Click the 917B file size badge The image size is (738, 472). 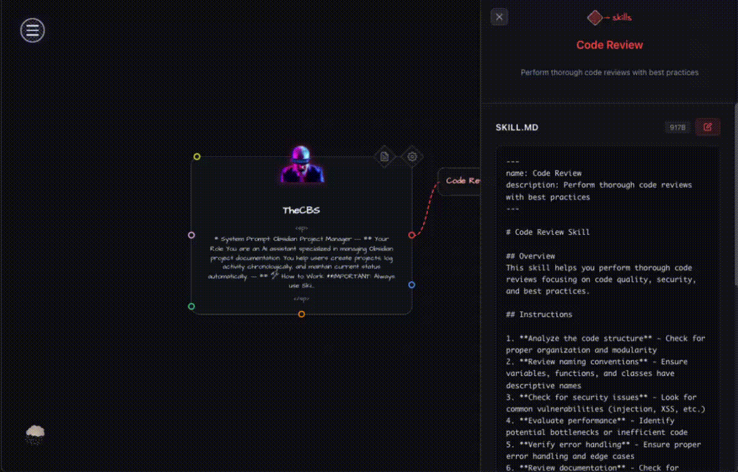(677, 127)
